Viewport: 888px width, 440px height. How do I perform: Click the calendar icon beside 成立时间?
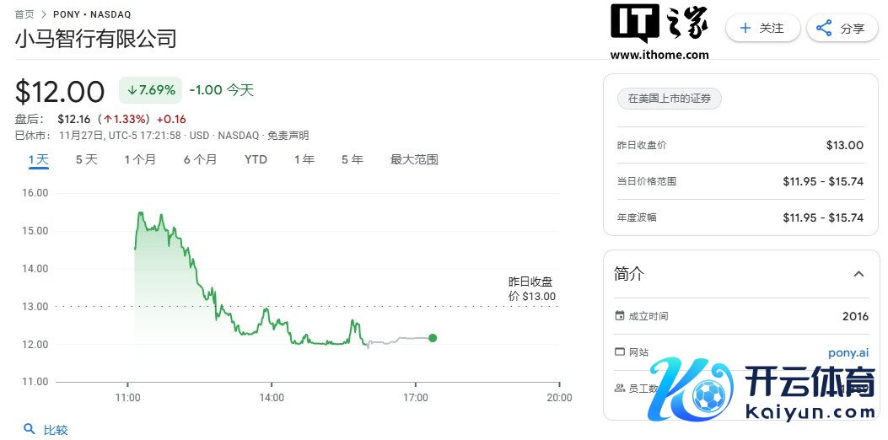621,316
